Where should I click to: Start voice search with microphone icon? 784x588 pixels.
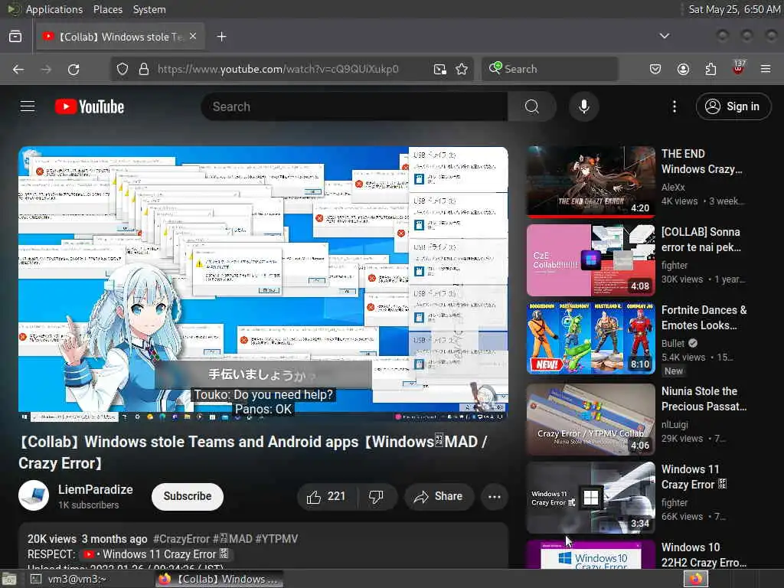(583, 106)
